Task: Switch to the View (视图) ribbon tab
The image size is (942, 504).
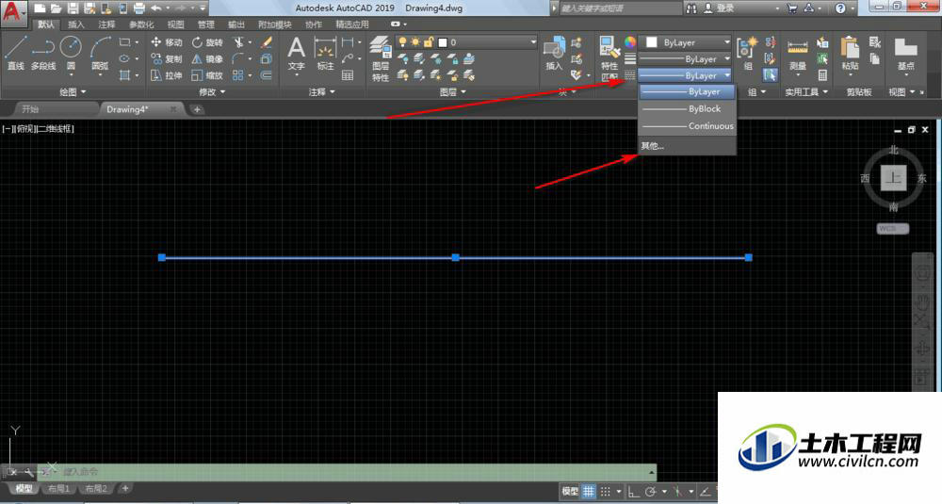Action: 175,24
